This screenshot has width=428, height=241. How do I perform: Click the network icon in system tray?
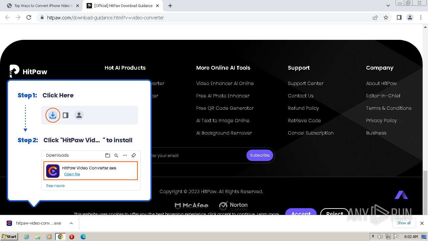388,237
